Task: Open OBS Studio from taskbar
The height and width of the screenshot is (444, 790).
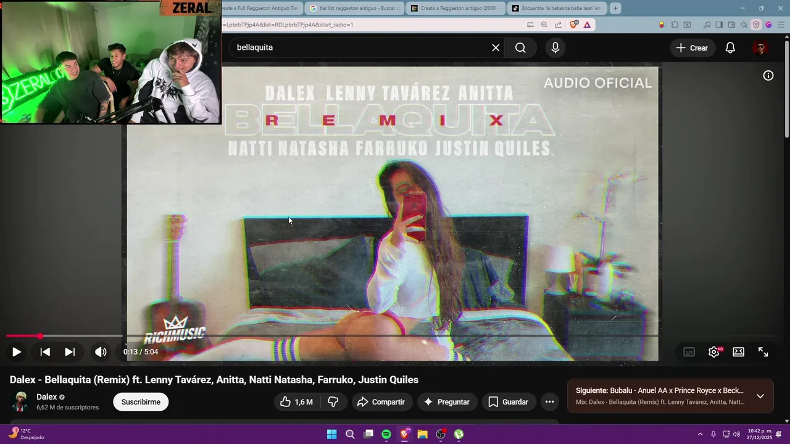Action: coord(441,434)
